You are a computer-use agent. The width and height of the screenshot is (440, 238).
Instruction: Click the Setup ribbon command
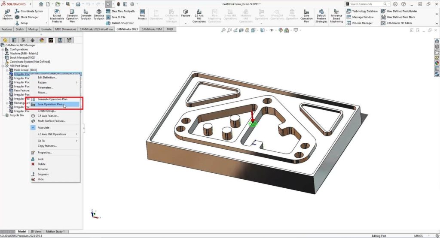(21, 23)
